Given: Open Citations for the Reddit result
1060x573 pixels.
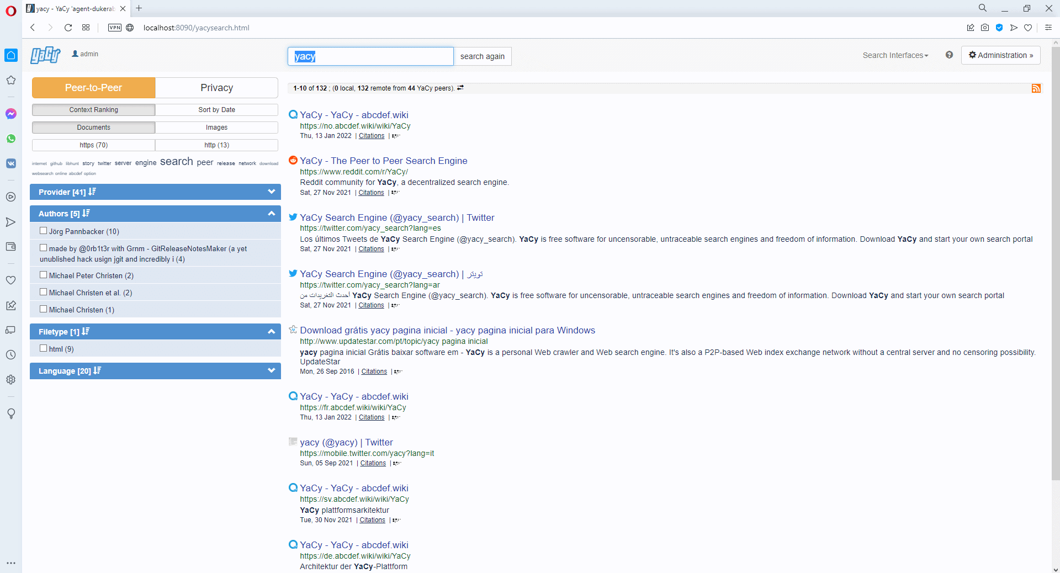Looking at the screenshot, I should 370,193.
